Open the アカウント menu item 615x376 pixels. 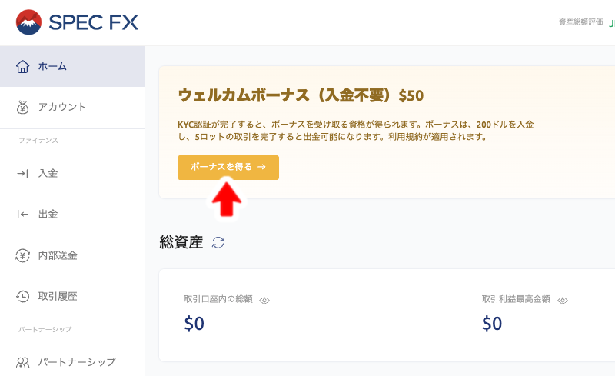coord(62,107)
